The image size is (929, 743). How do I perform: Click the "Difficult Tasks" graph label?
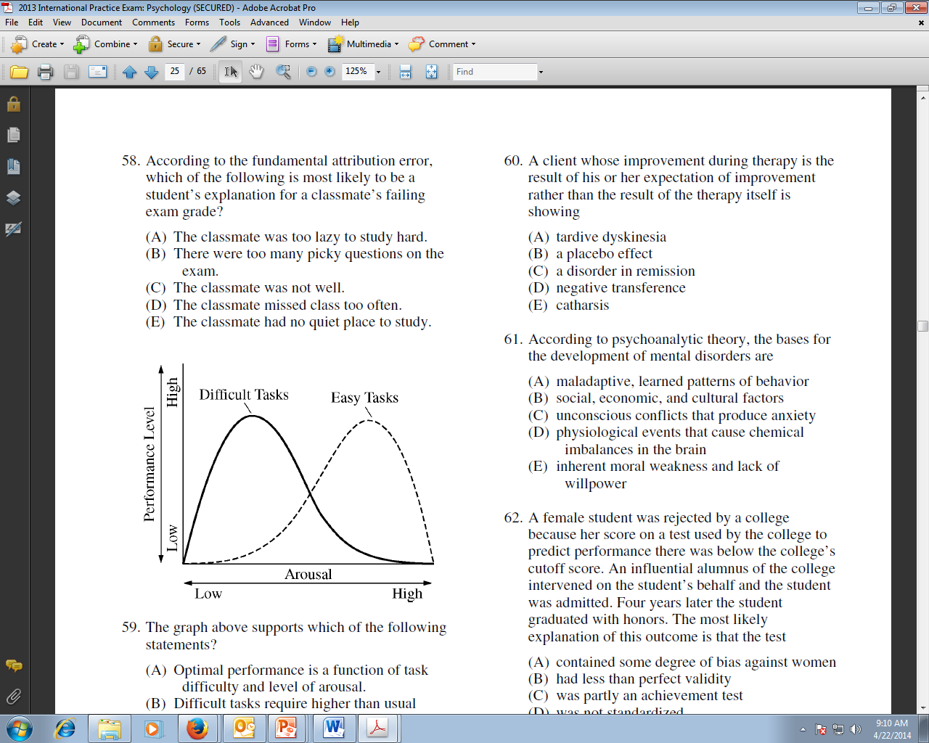(x=244, y=395)
